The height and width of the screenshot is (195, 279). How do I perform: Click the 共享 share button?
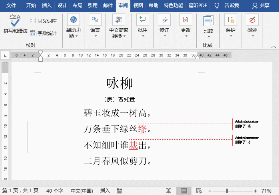261,6
